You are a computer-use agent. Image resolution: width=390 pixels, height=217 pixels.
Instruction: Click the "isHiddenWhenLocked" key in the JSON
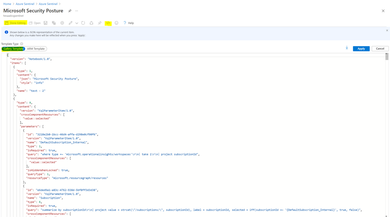click(x=42, y=170)
